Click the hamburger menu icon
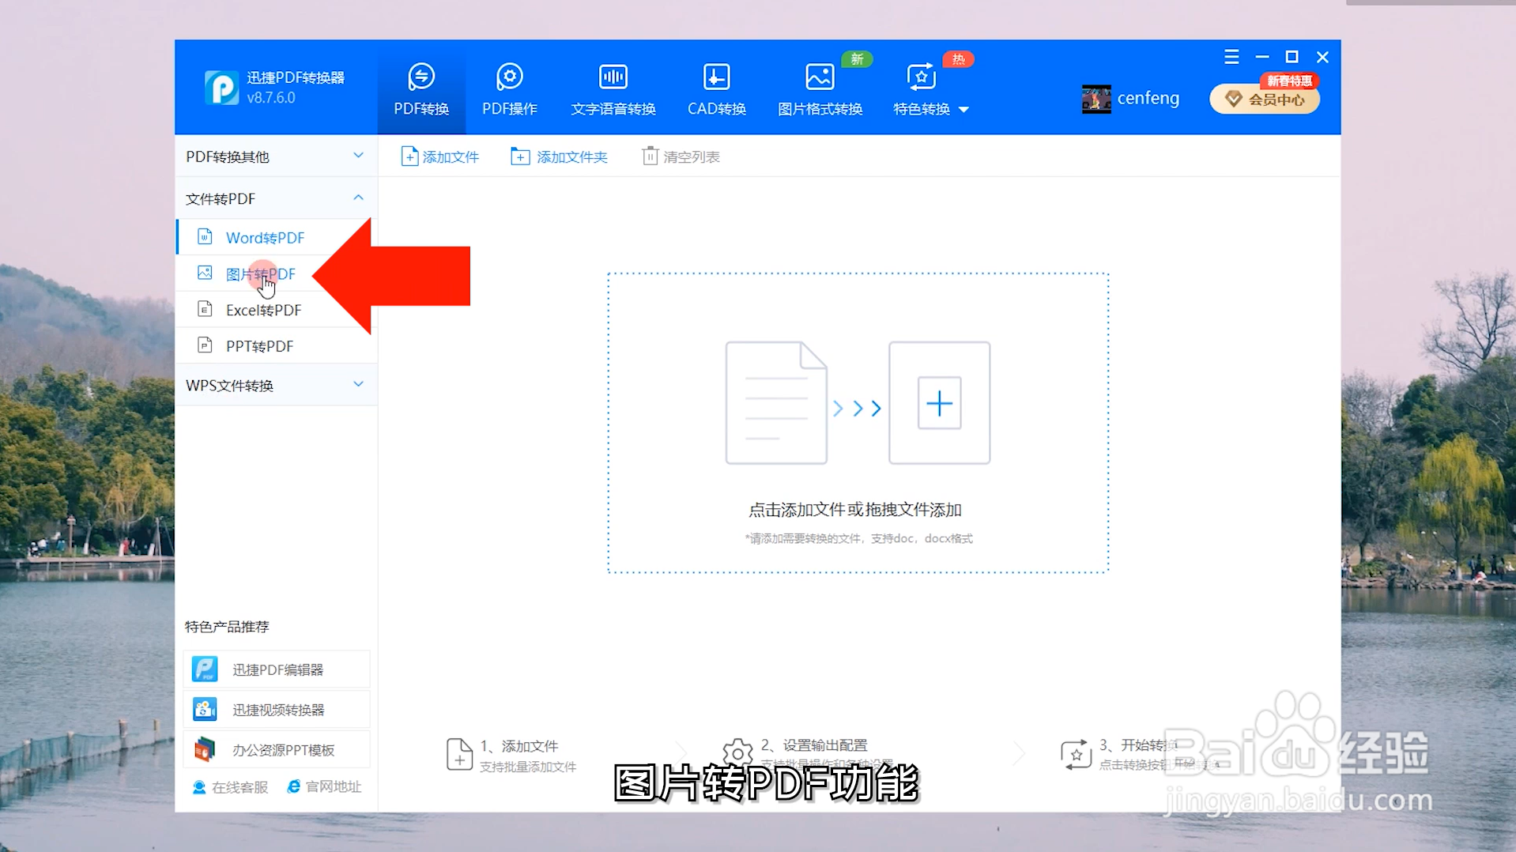1516x852 pixels. click(x=1231, y=56)
